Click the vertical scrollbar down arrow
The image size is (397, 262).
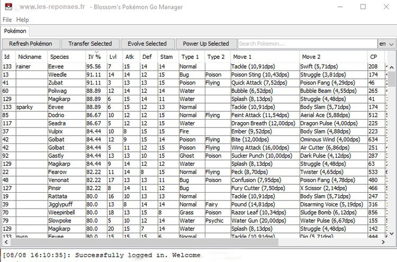click(392, 233)
